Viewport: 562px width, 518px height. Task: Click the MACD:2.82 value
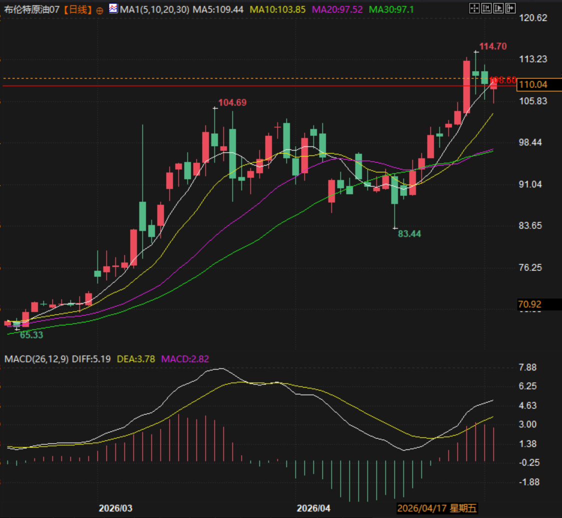click(x=185, y=359)
